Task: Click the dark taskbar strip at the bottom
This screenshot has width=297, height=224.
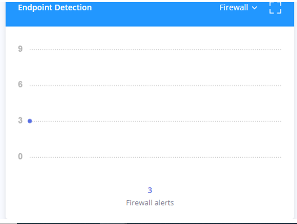Action: click(x=157, y=223)
